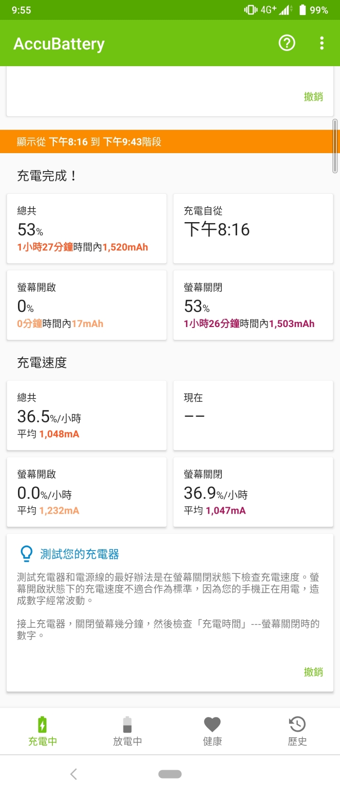Tap the Android back arrow
Viewport: 340px width, 794px height.
pyautogui.click(x=73, y=774)
